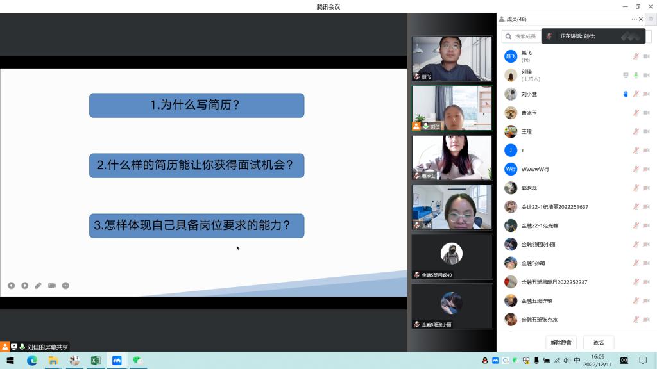The image size is (657, 369).
Task: Click 刘小慧's muted microphone icon
Action: click(x=636, y=94)
